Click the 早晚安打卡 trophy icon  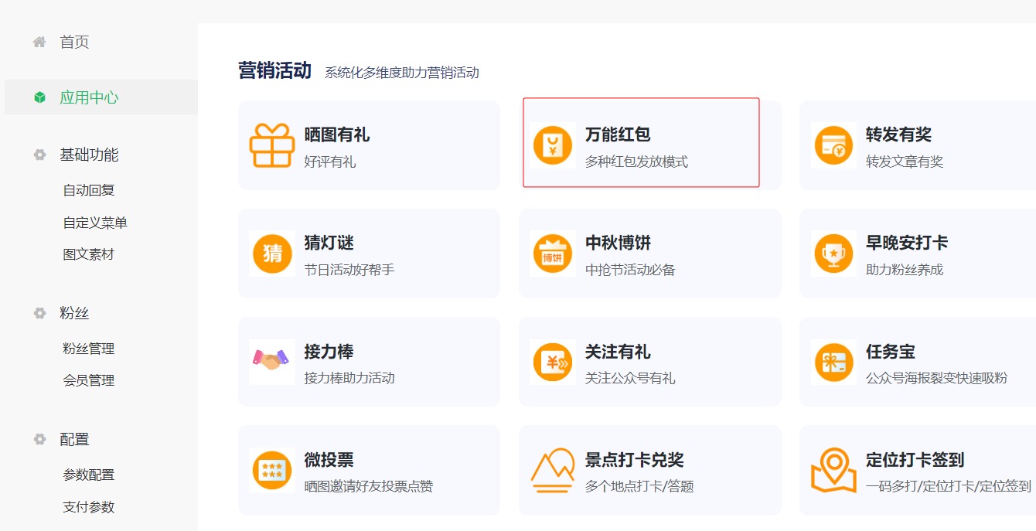[833, 253]
